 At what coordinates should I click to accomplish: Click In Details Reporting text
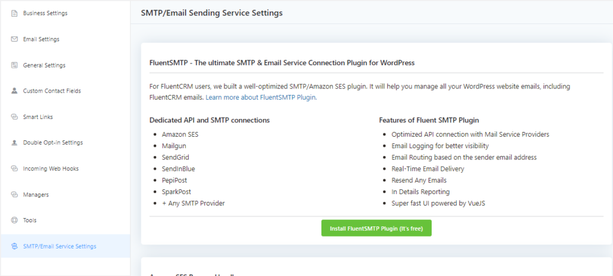(x=421, y=192)
